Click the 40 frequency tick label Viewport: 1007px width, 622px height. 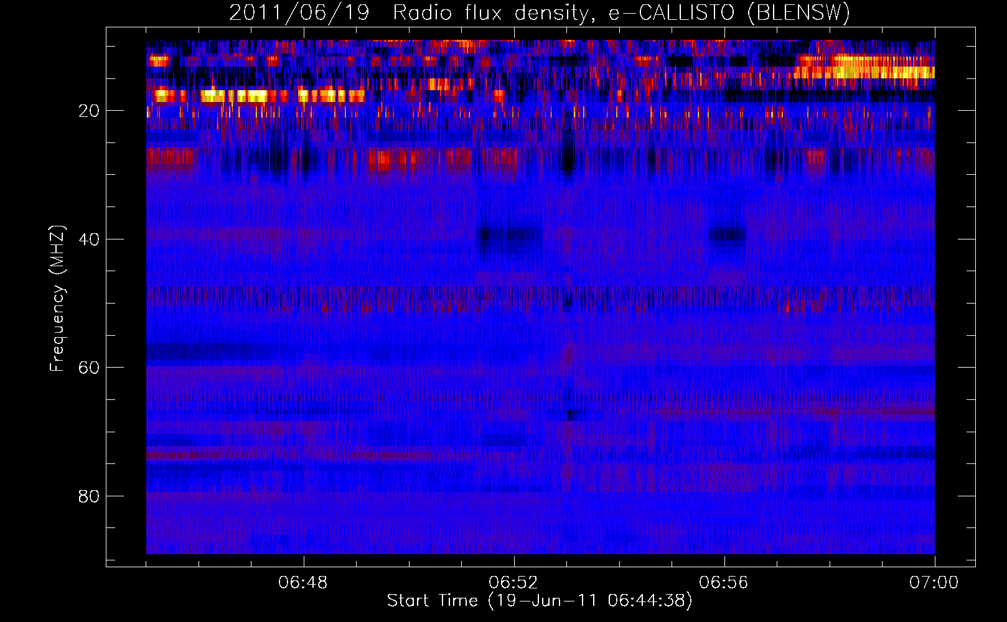(x=90, y=239)
